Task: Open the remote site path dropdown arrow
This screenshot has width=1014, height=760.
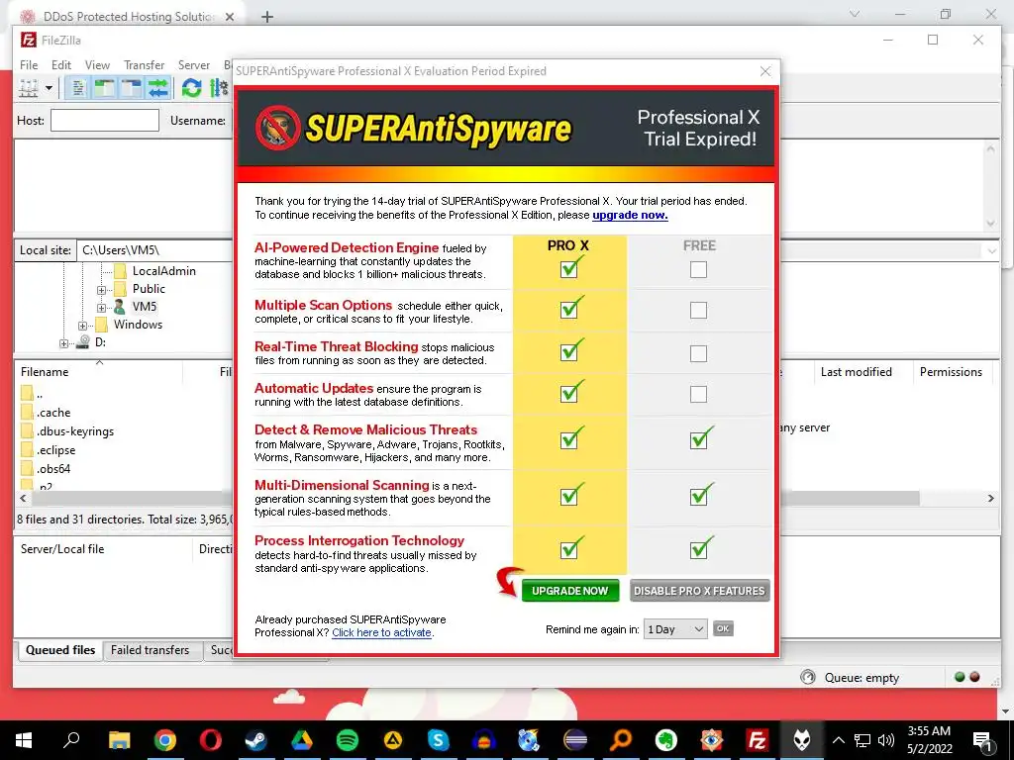Action: pyautogui.click(x=992, y=250)
